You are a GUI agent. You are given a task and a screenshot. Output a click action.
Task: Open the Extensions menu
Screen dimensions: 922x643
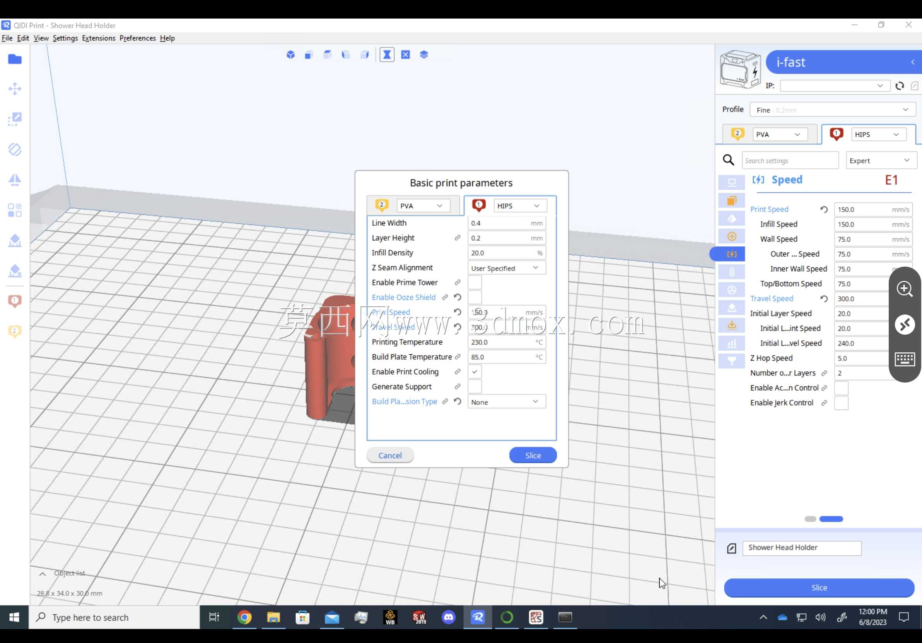pyautogui.click(x=98, y=38)
